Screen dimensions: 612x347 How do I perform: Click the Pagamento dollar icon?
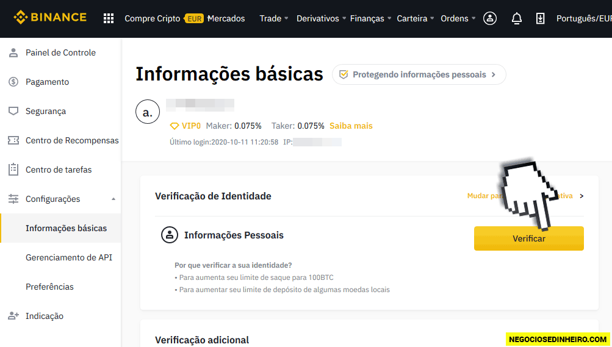point(13,82)
